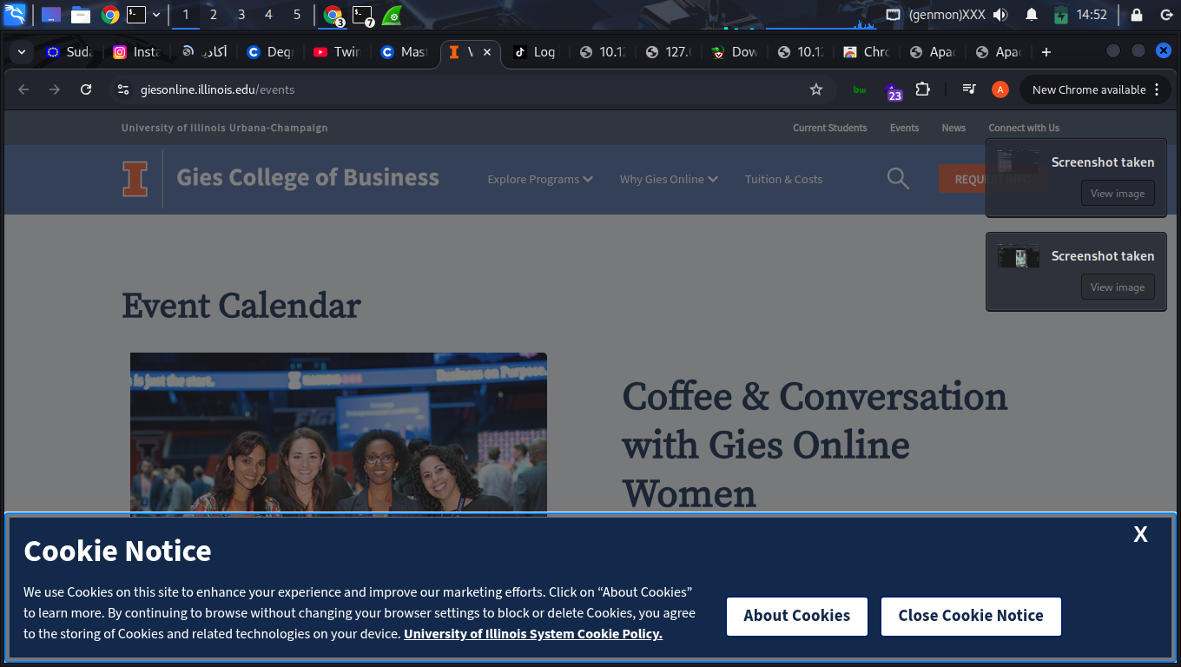Open the purple extension with badge 23
Screen dimensions: 1181x667
pos(892,90)
